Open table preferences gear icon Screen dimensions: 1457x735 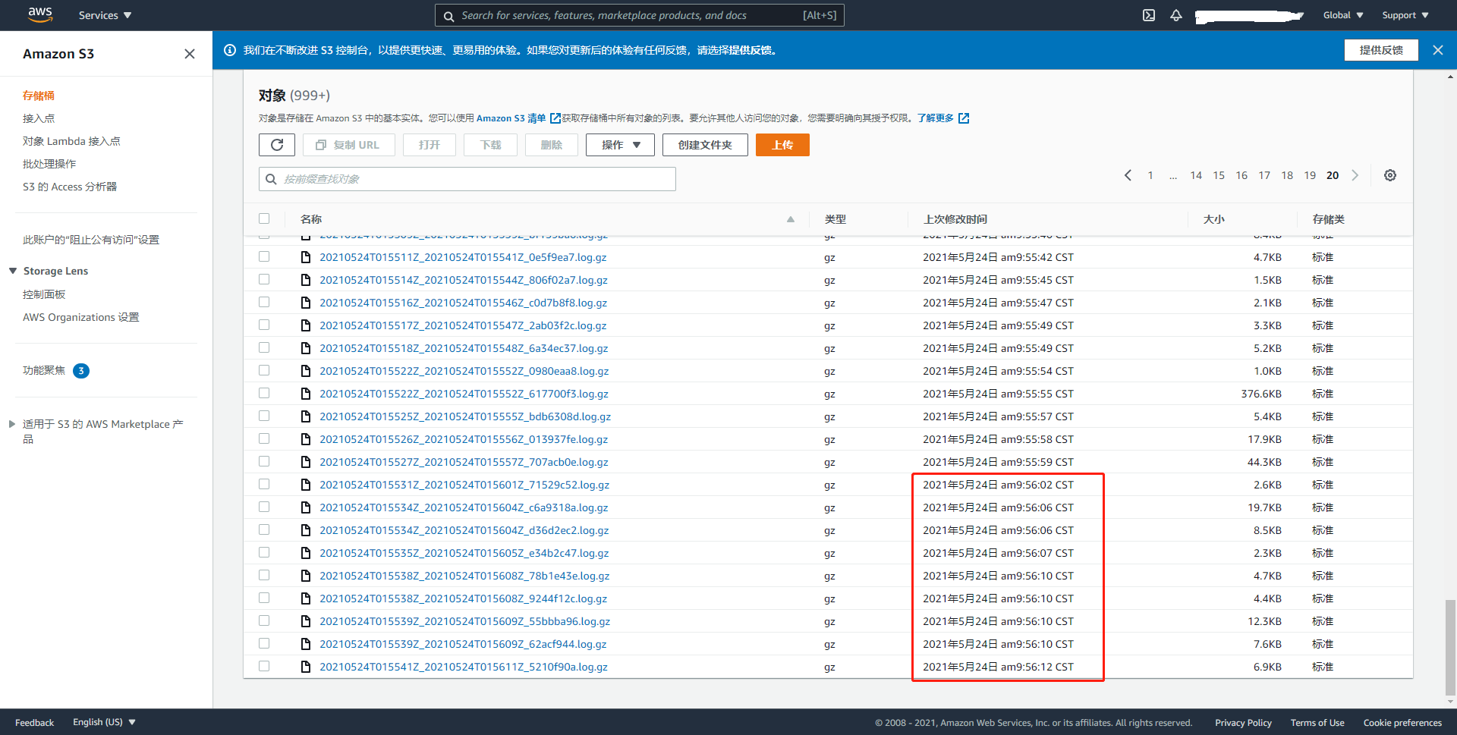coord(1390,175)
